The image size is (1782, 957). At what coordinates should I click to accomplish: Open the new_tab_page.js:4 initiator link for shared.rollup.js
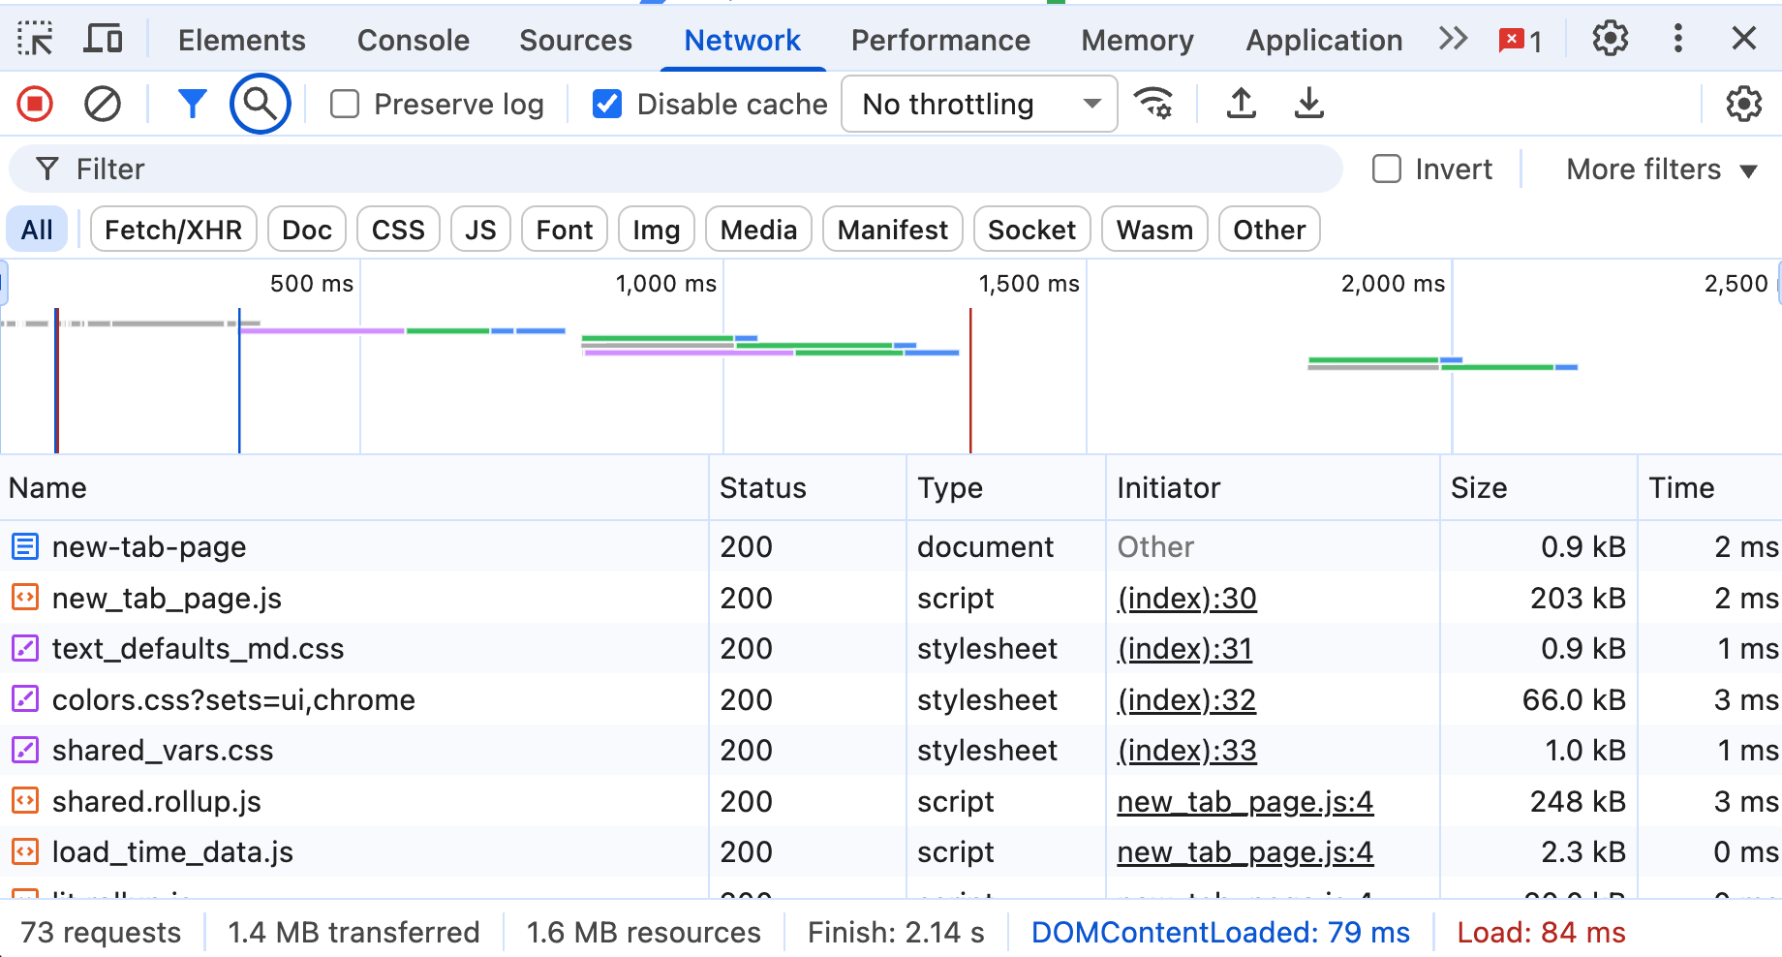[1244, 802]
